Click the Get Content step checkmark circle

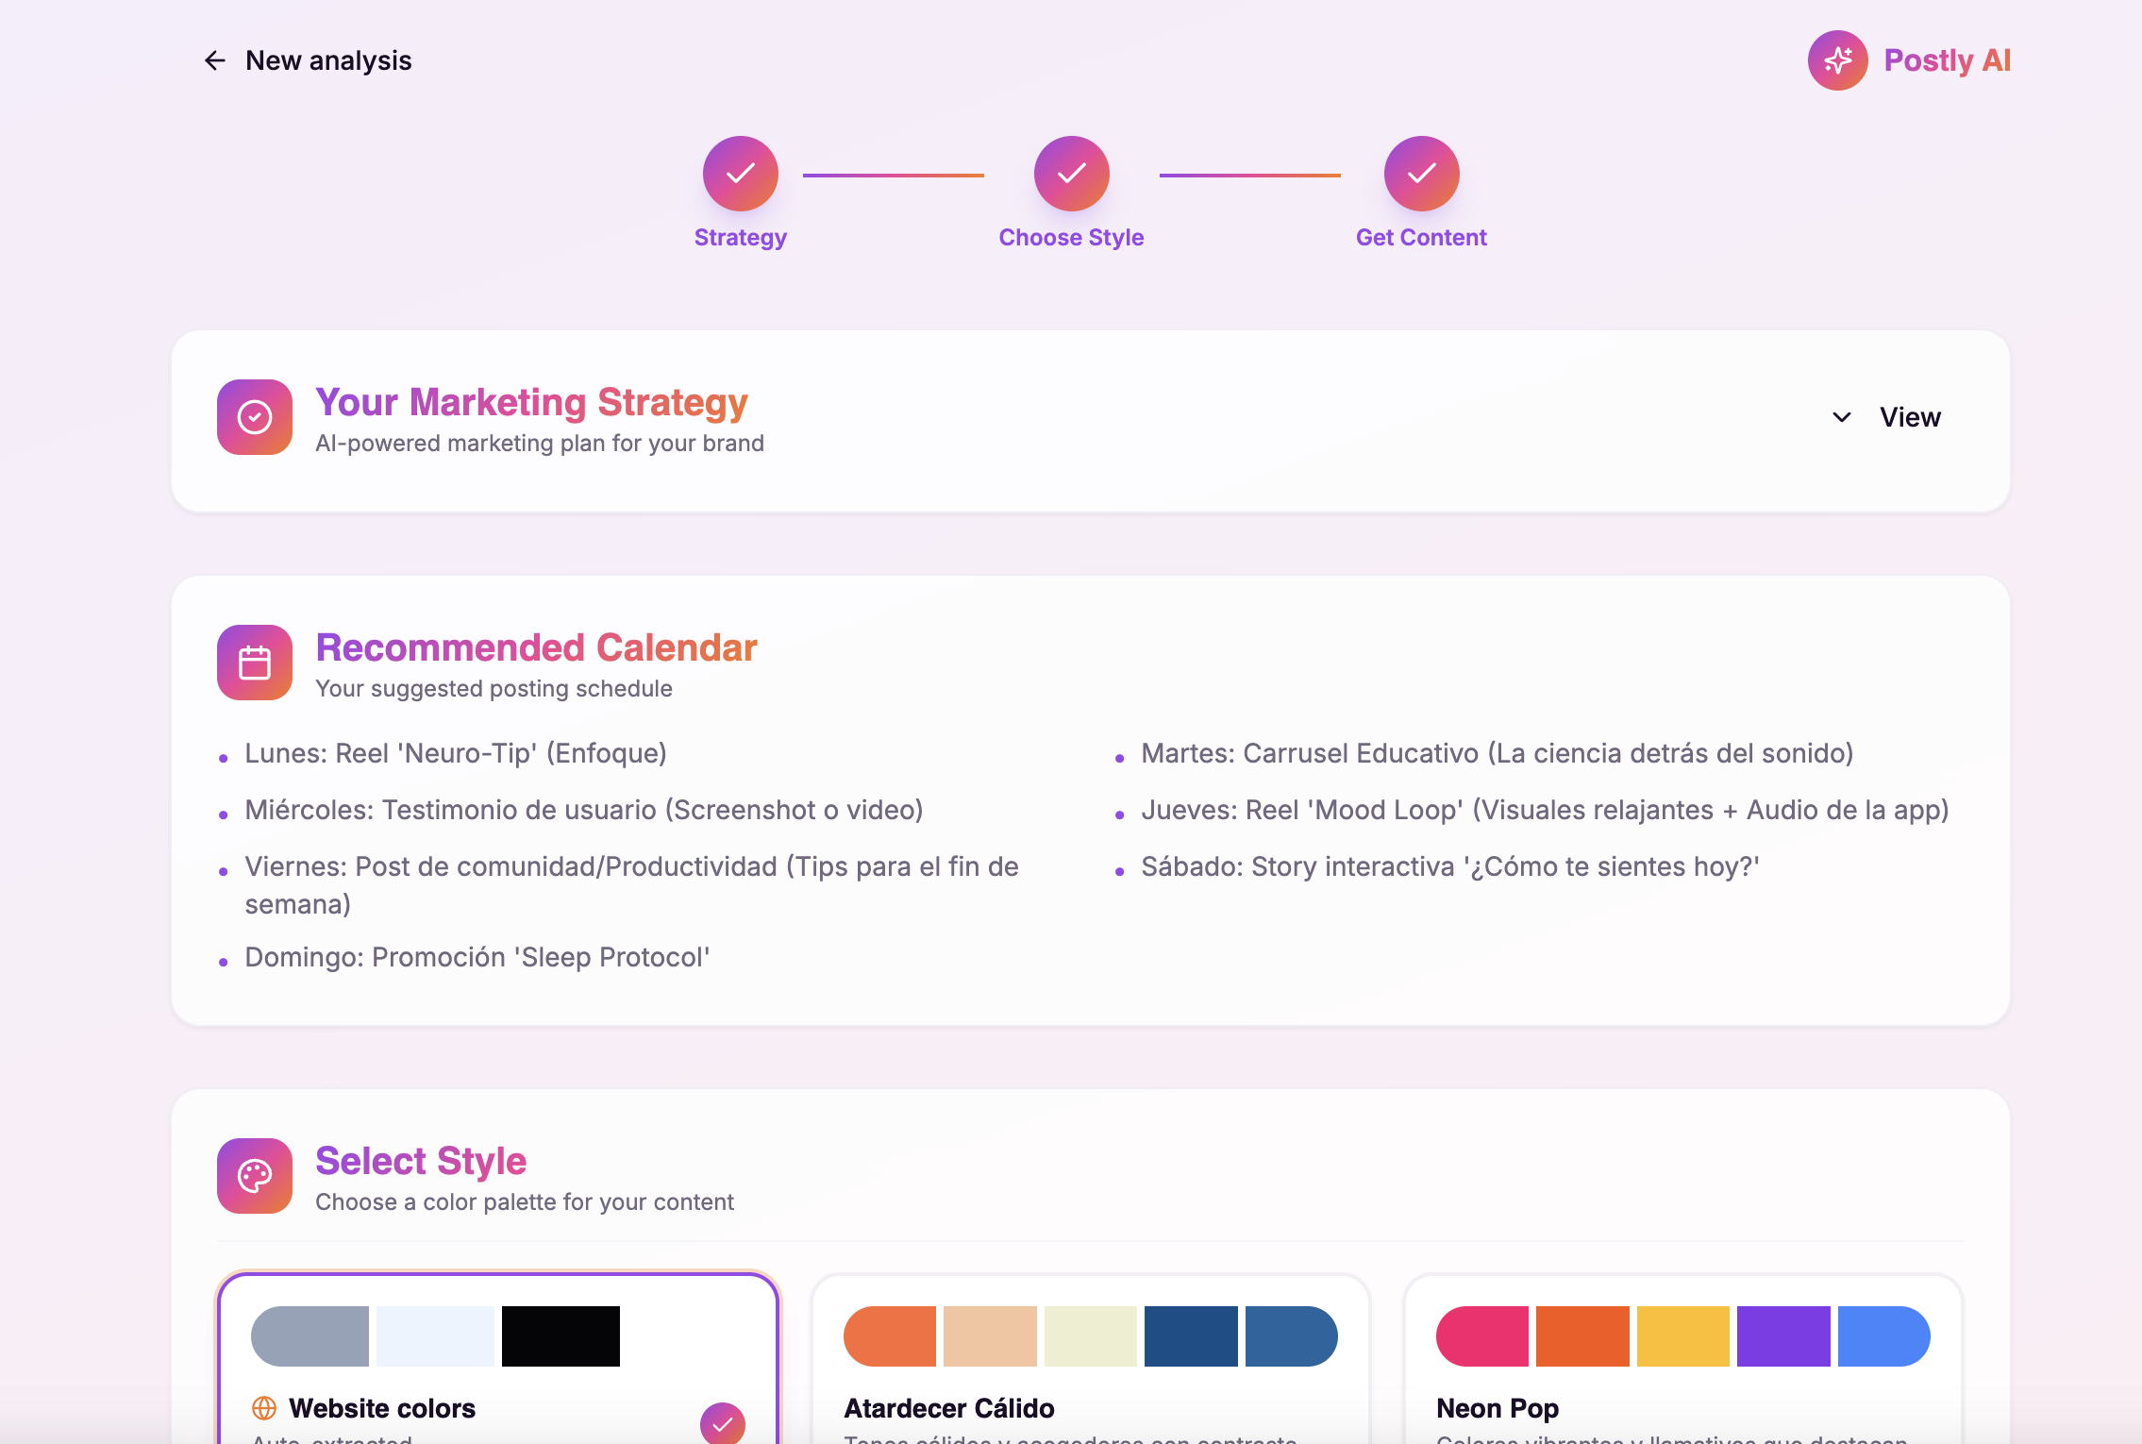[x=1420, y=174]
